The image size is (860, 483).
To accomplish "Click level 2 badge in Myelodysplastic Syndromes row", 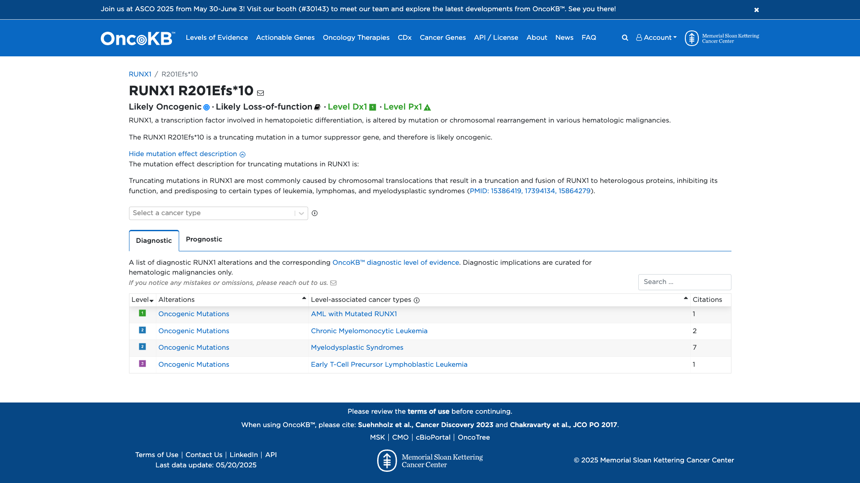I will tap(142, 347).
